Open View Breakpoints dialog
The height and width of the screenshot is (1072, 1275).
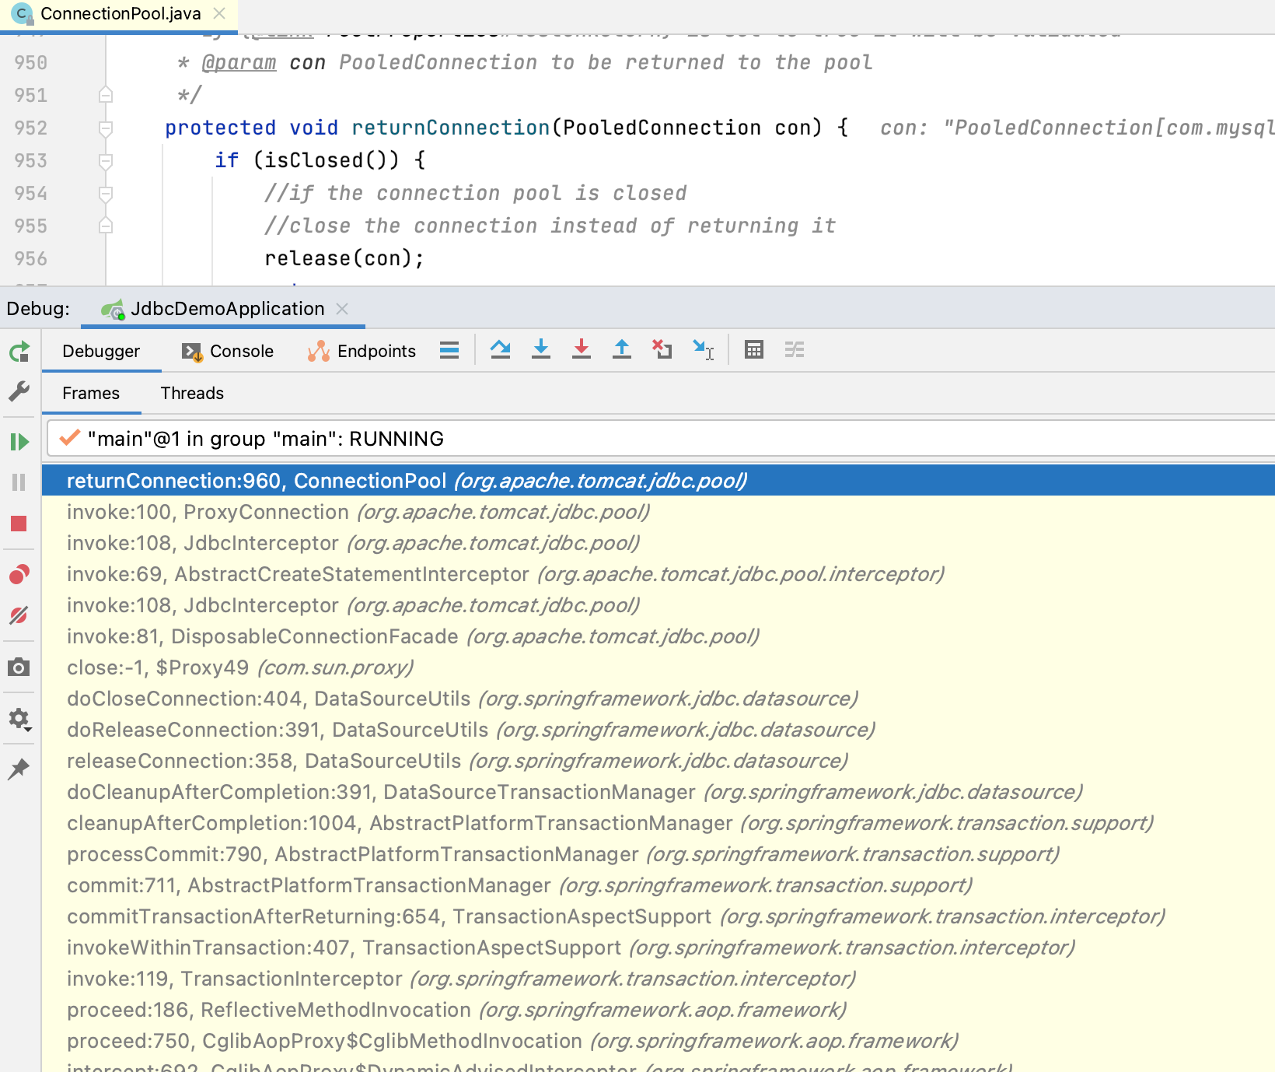19,575
